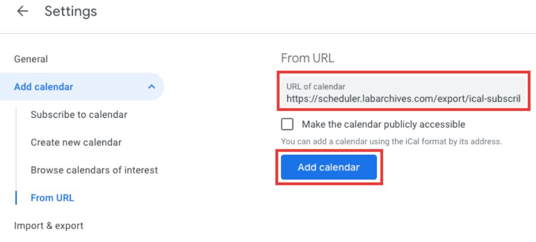Open the General settings section
Viewport: 536px width, 242px height.
click(31, 59)
